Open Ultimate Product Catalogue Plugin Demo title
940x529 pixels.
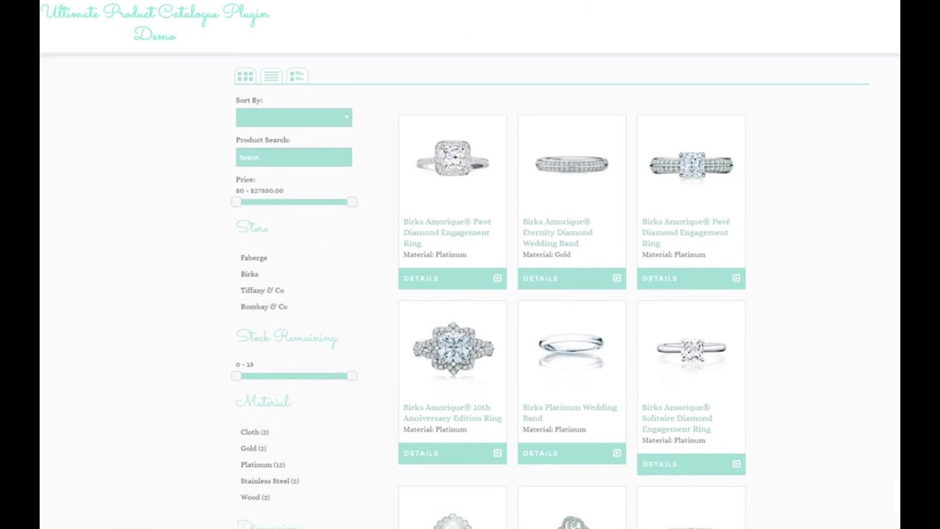(155, 23)
